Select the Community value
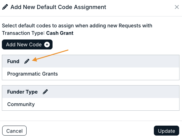 tap(21, 104)
